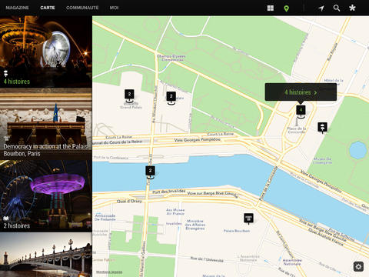
Task: Switch to grid view icon
Action: (271, 8)
